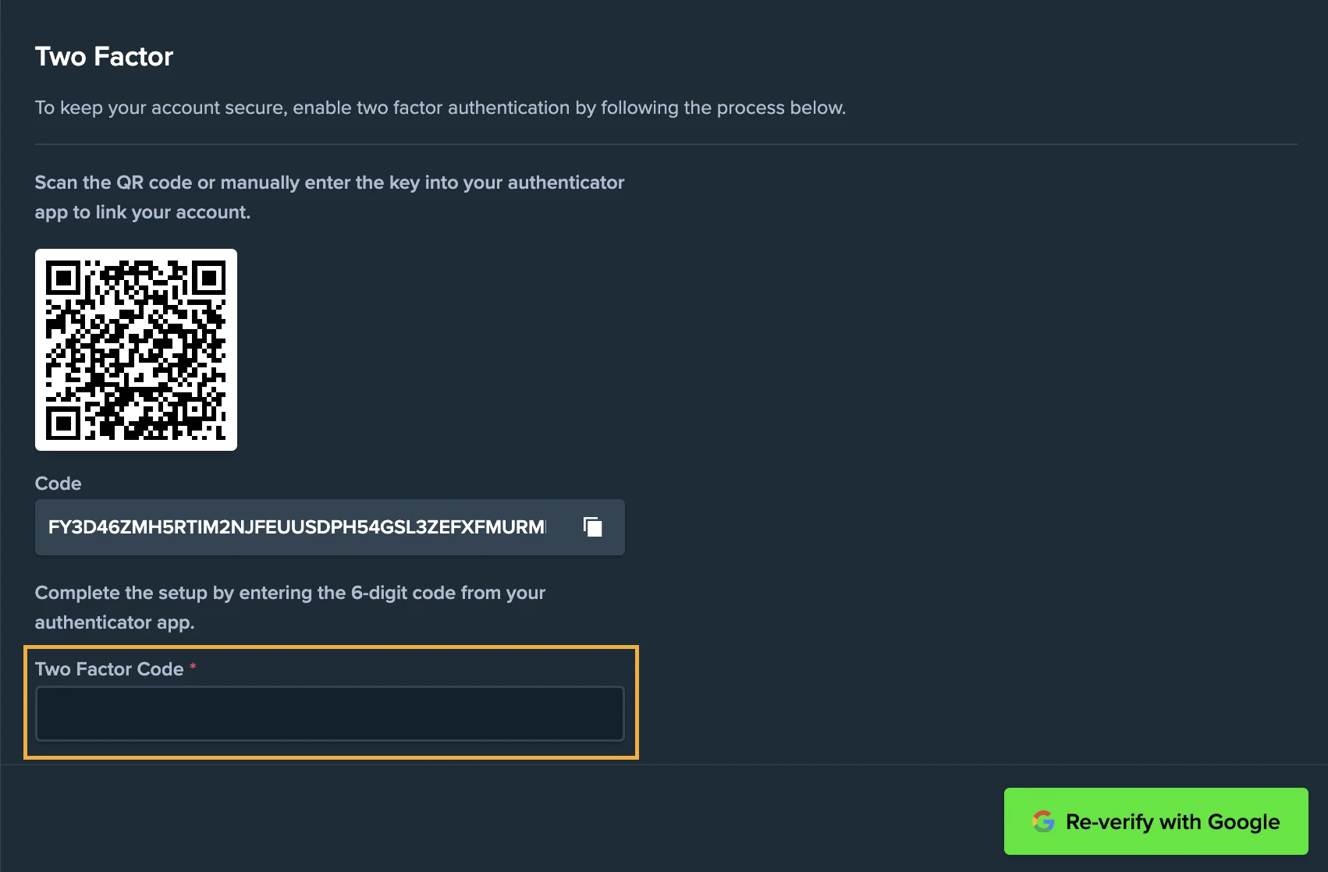Click the 'authenticator app.' text above the input
This screenshot has height=872, width=1328.
(115, 622)
